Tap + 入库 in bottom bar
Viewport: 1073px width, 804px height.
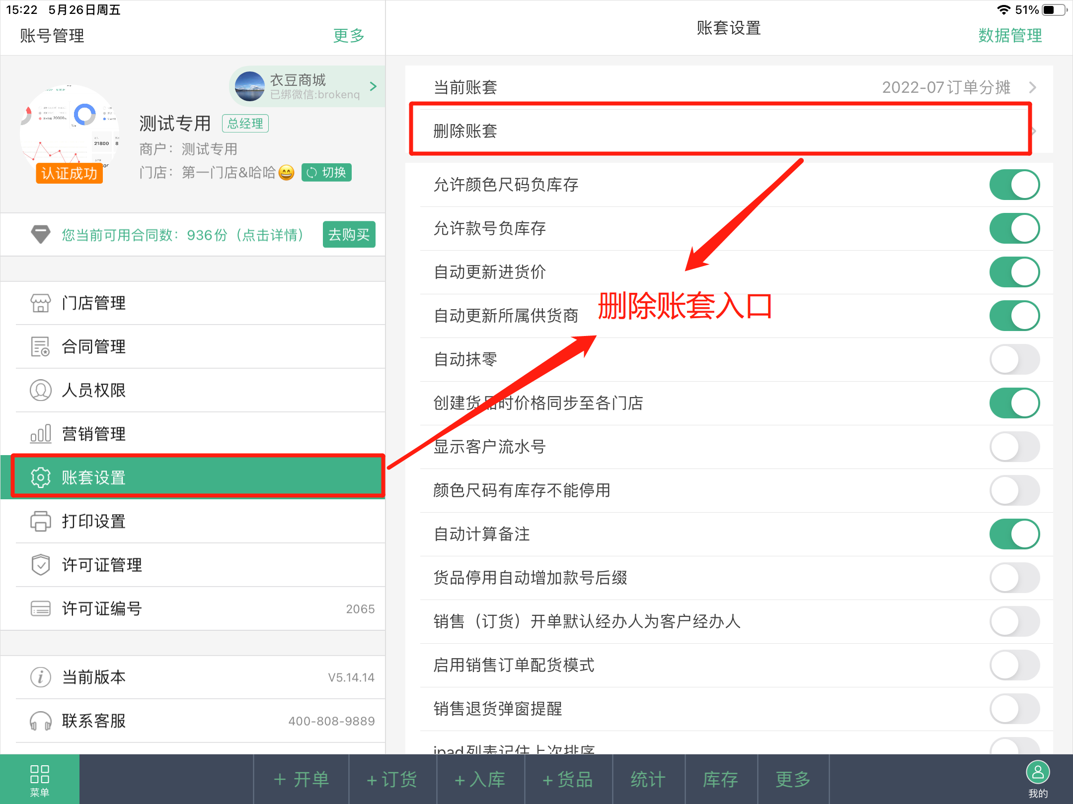tap(480, 779)
